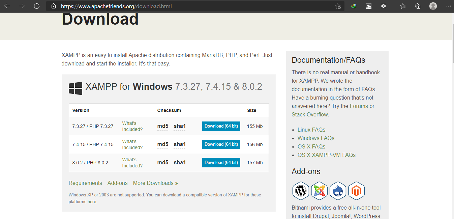This screenshot has width=454, height=219.
Task: Open What's Included for 8.0.2
Action: click(132, 163)
